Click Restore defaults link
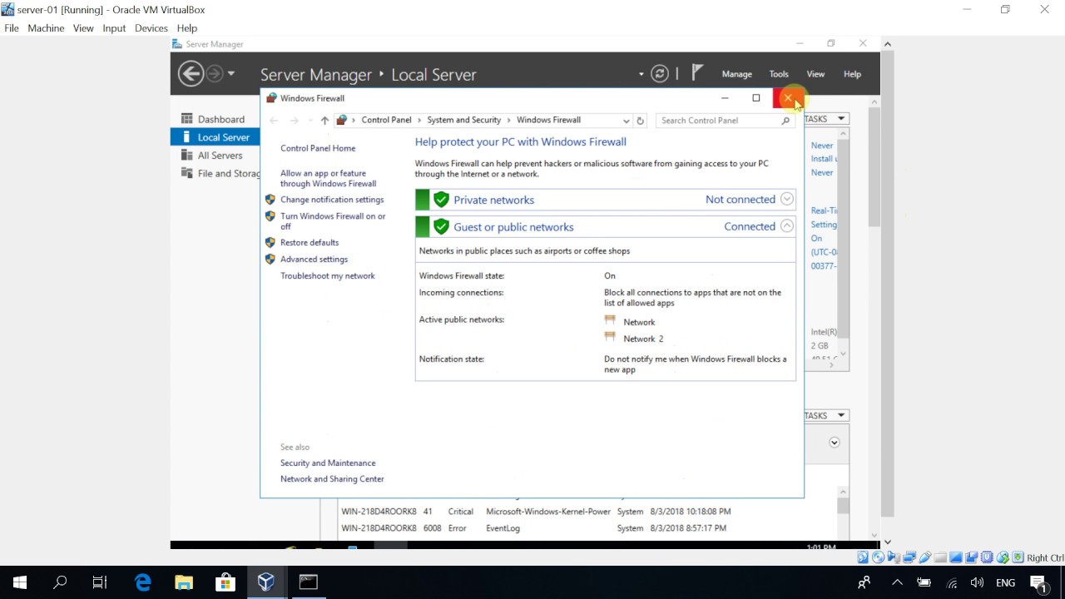Viewport: 1065px width, 599px height. [x=310, y=242]
